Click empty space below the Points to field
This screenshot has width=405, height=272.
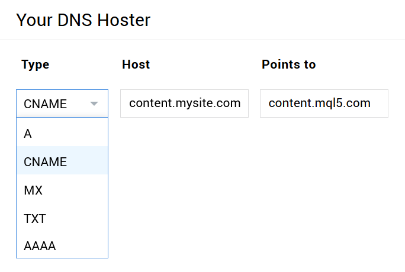point(324,177)
